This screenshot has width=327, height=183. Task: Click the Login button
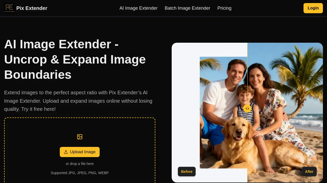coord(313,8)
